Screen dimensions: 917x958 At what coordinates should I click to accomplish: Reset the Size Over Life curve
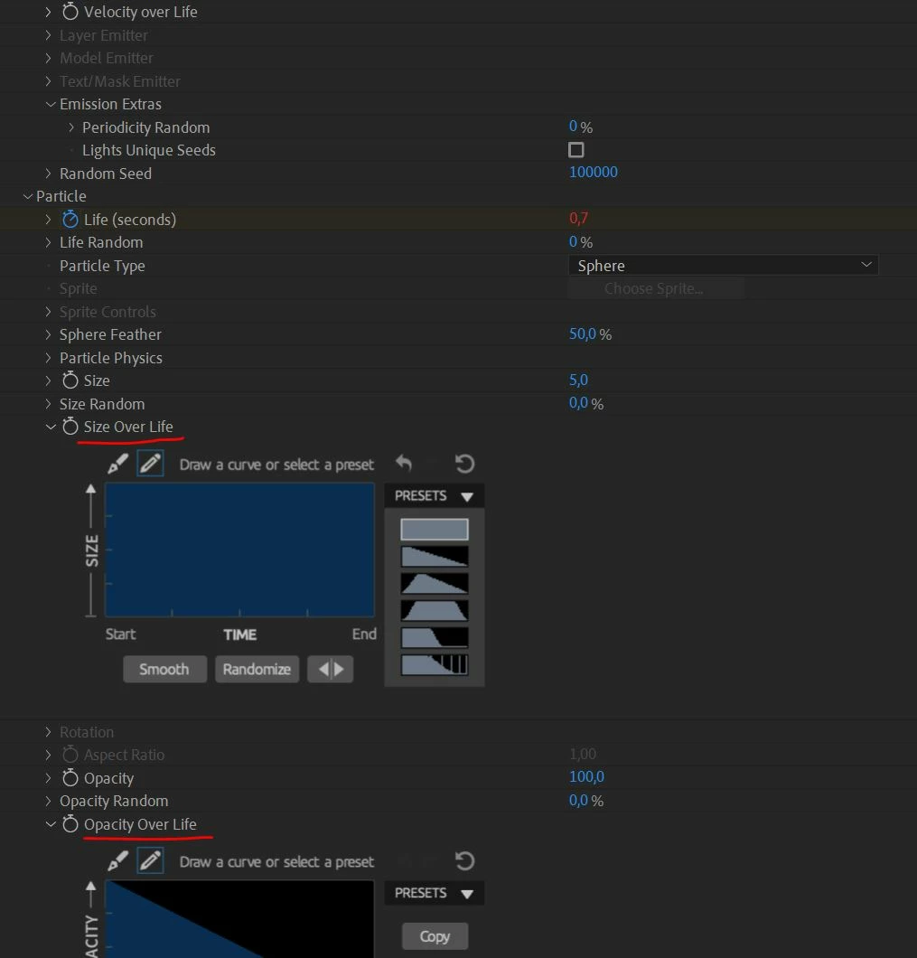[464, 464]
